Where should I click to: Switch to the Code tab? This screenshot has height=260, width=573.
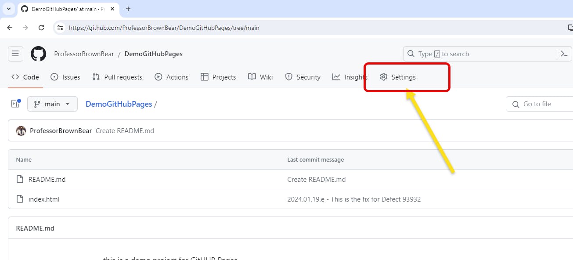coord(25,77)
